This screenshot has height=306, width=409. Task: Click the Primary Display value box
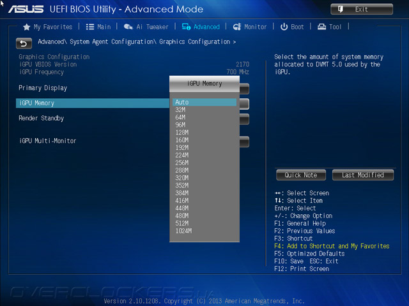point(244,89)
